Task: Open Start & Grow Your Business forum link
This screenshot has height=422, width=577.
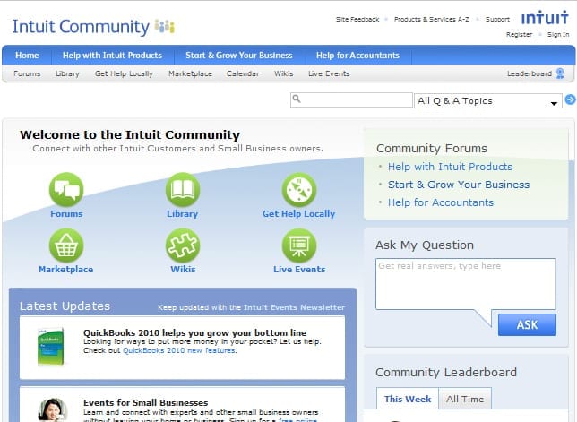Action: 459,185
